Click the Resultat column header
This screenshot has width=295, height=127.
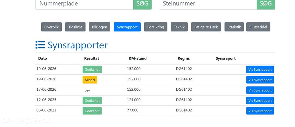91,58
